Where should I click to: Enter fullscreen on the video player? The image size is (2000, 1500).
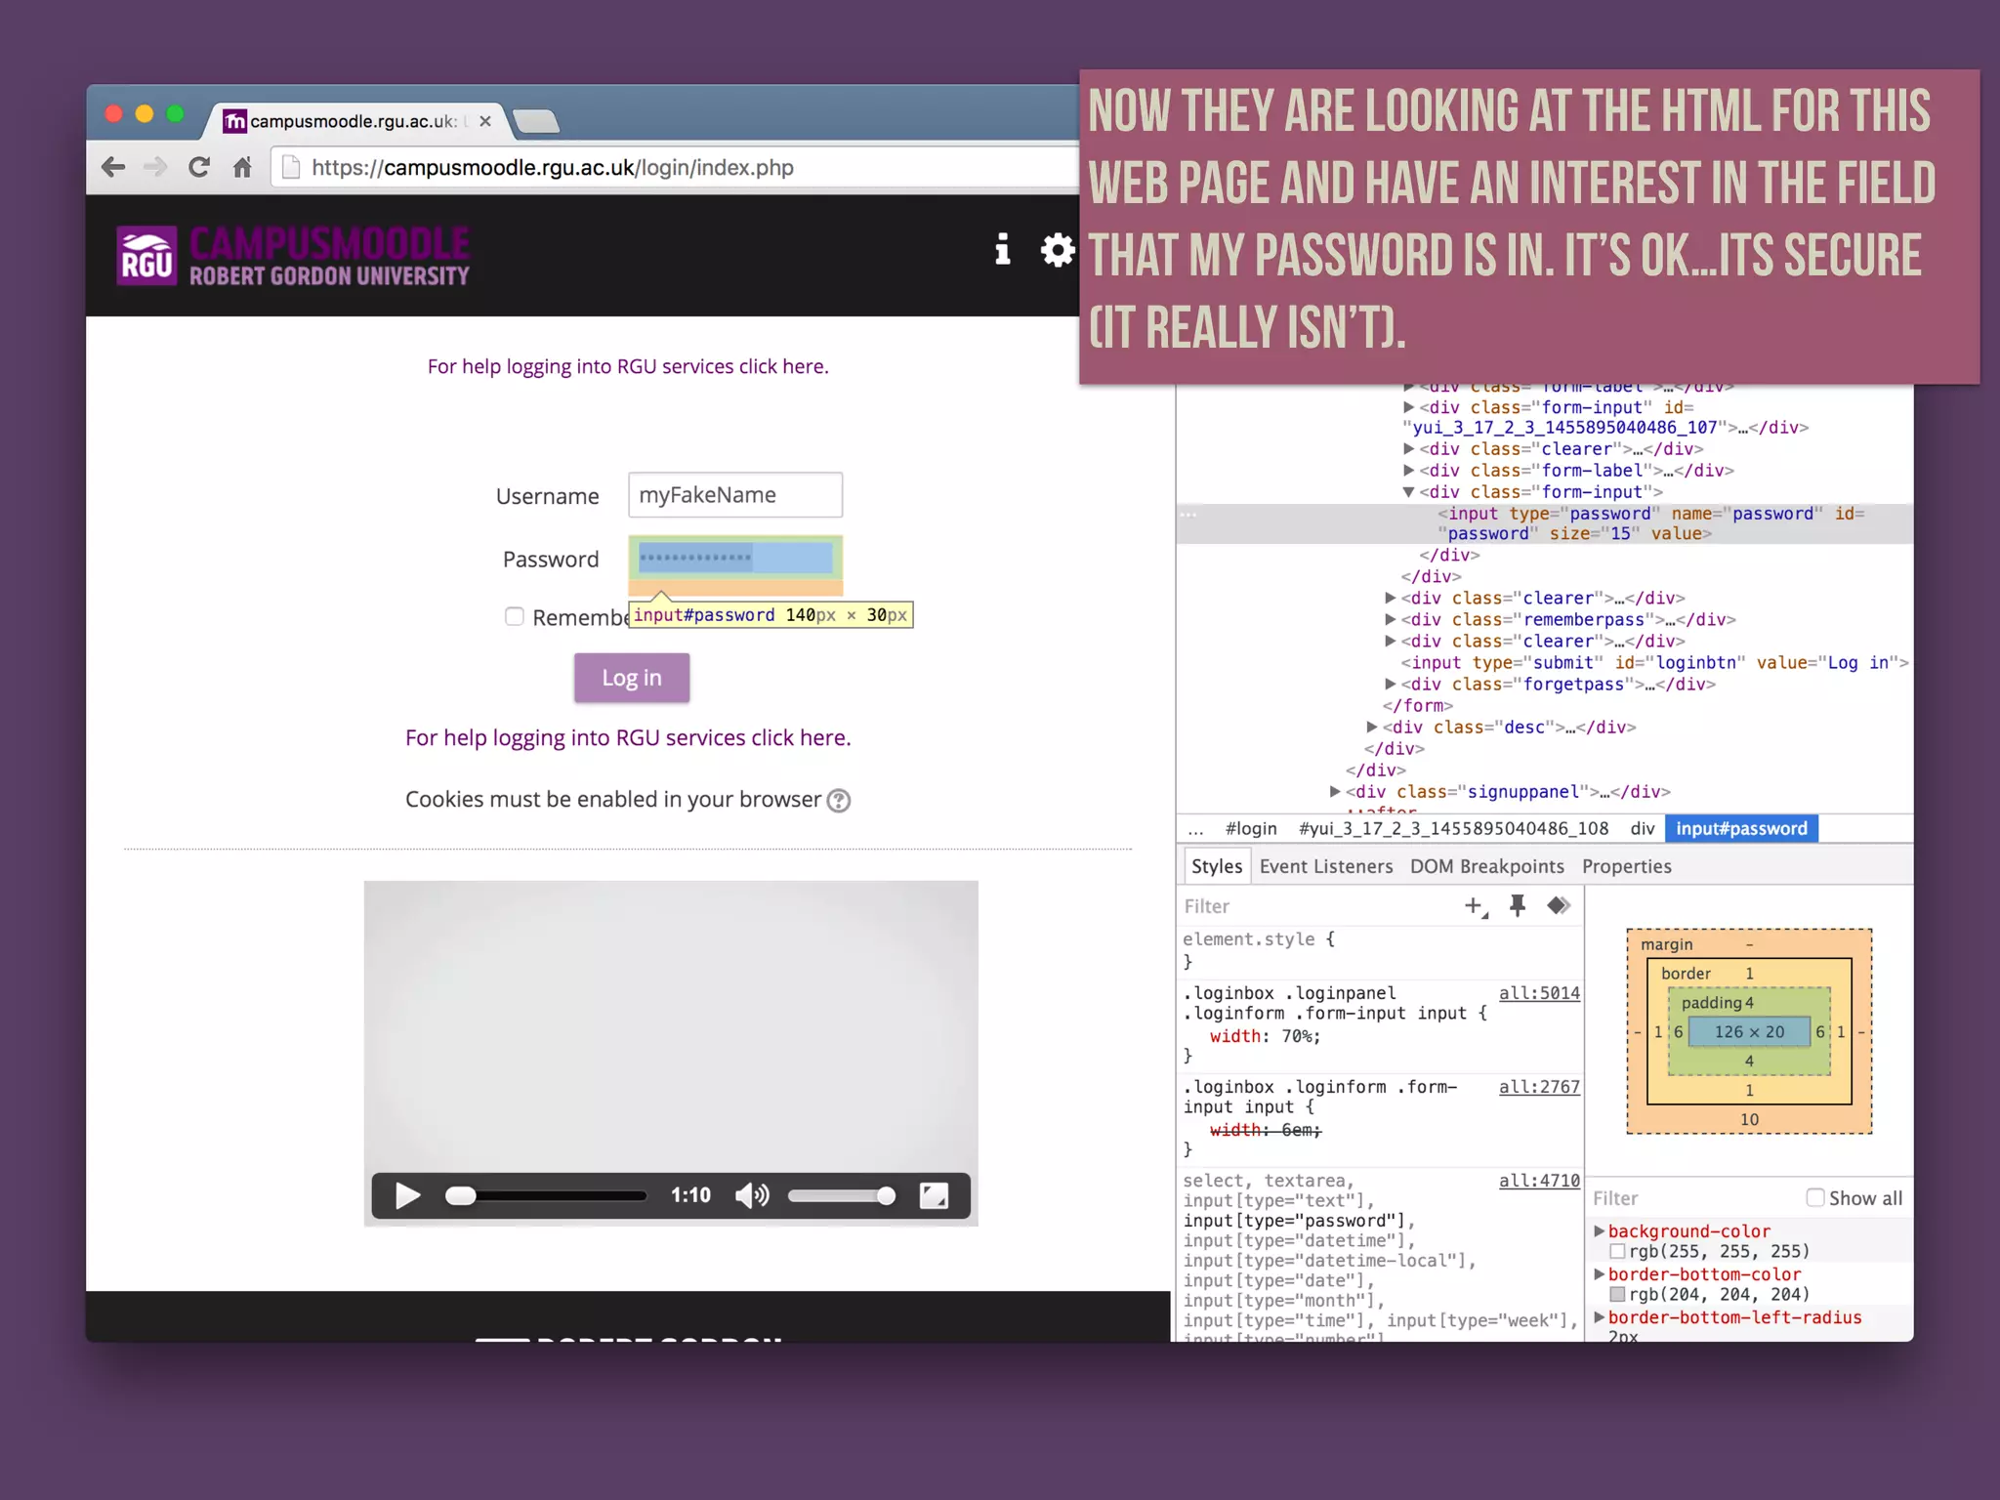[x=934, y=1195]
